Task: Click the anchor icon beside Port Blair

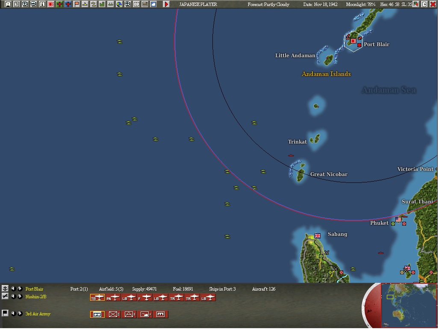Action: pyautogui.click(x=5, y=288)
